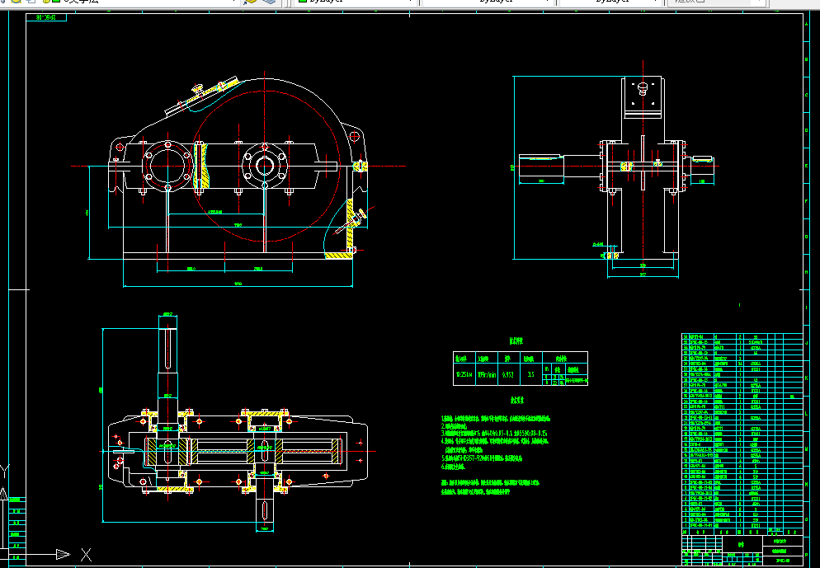Open the color ByLayer dropdown with the green swatch
The width and height of the screenshot is (820, 568).
coord(356,2)
